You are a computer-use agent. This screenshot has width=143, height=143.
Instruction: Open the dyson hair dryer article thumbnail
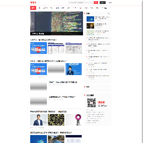tap(73, 120)
